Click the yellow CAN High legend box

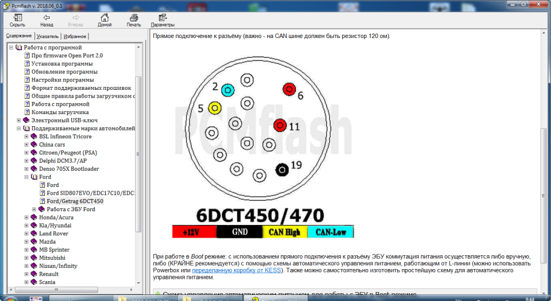click(x=285, y=232)
